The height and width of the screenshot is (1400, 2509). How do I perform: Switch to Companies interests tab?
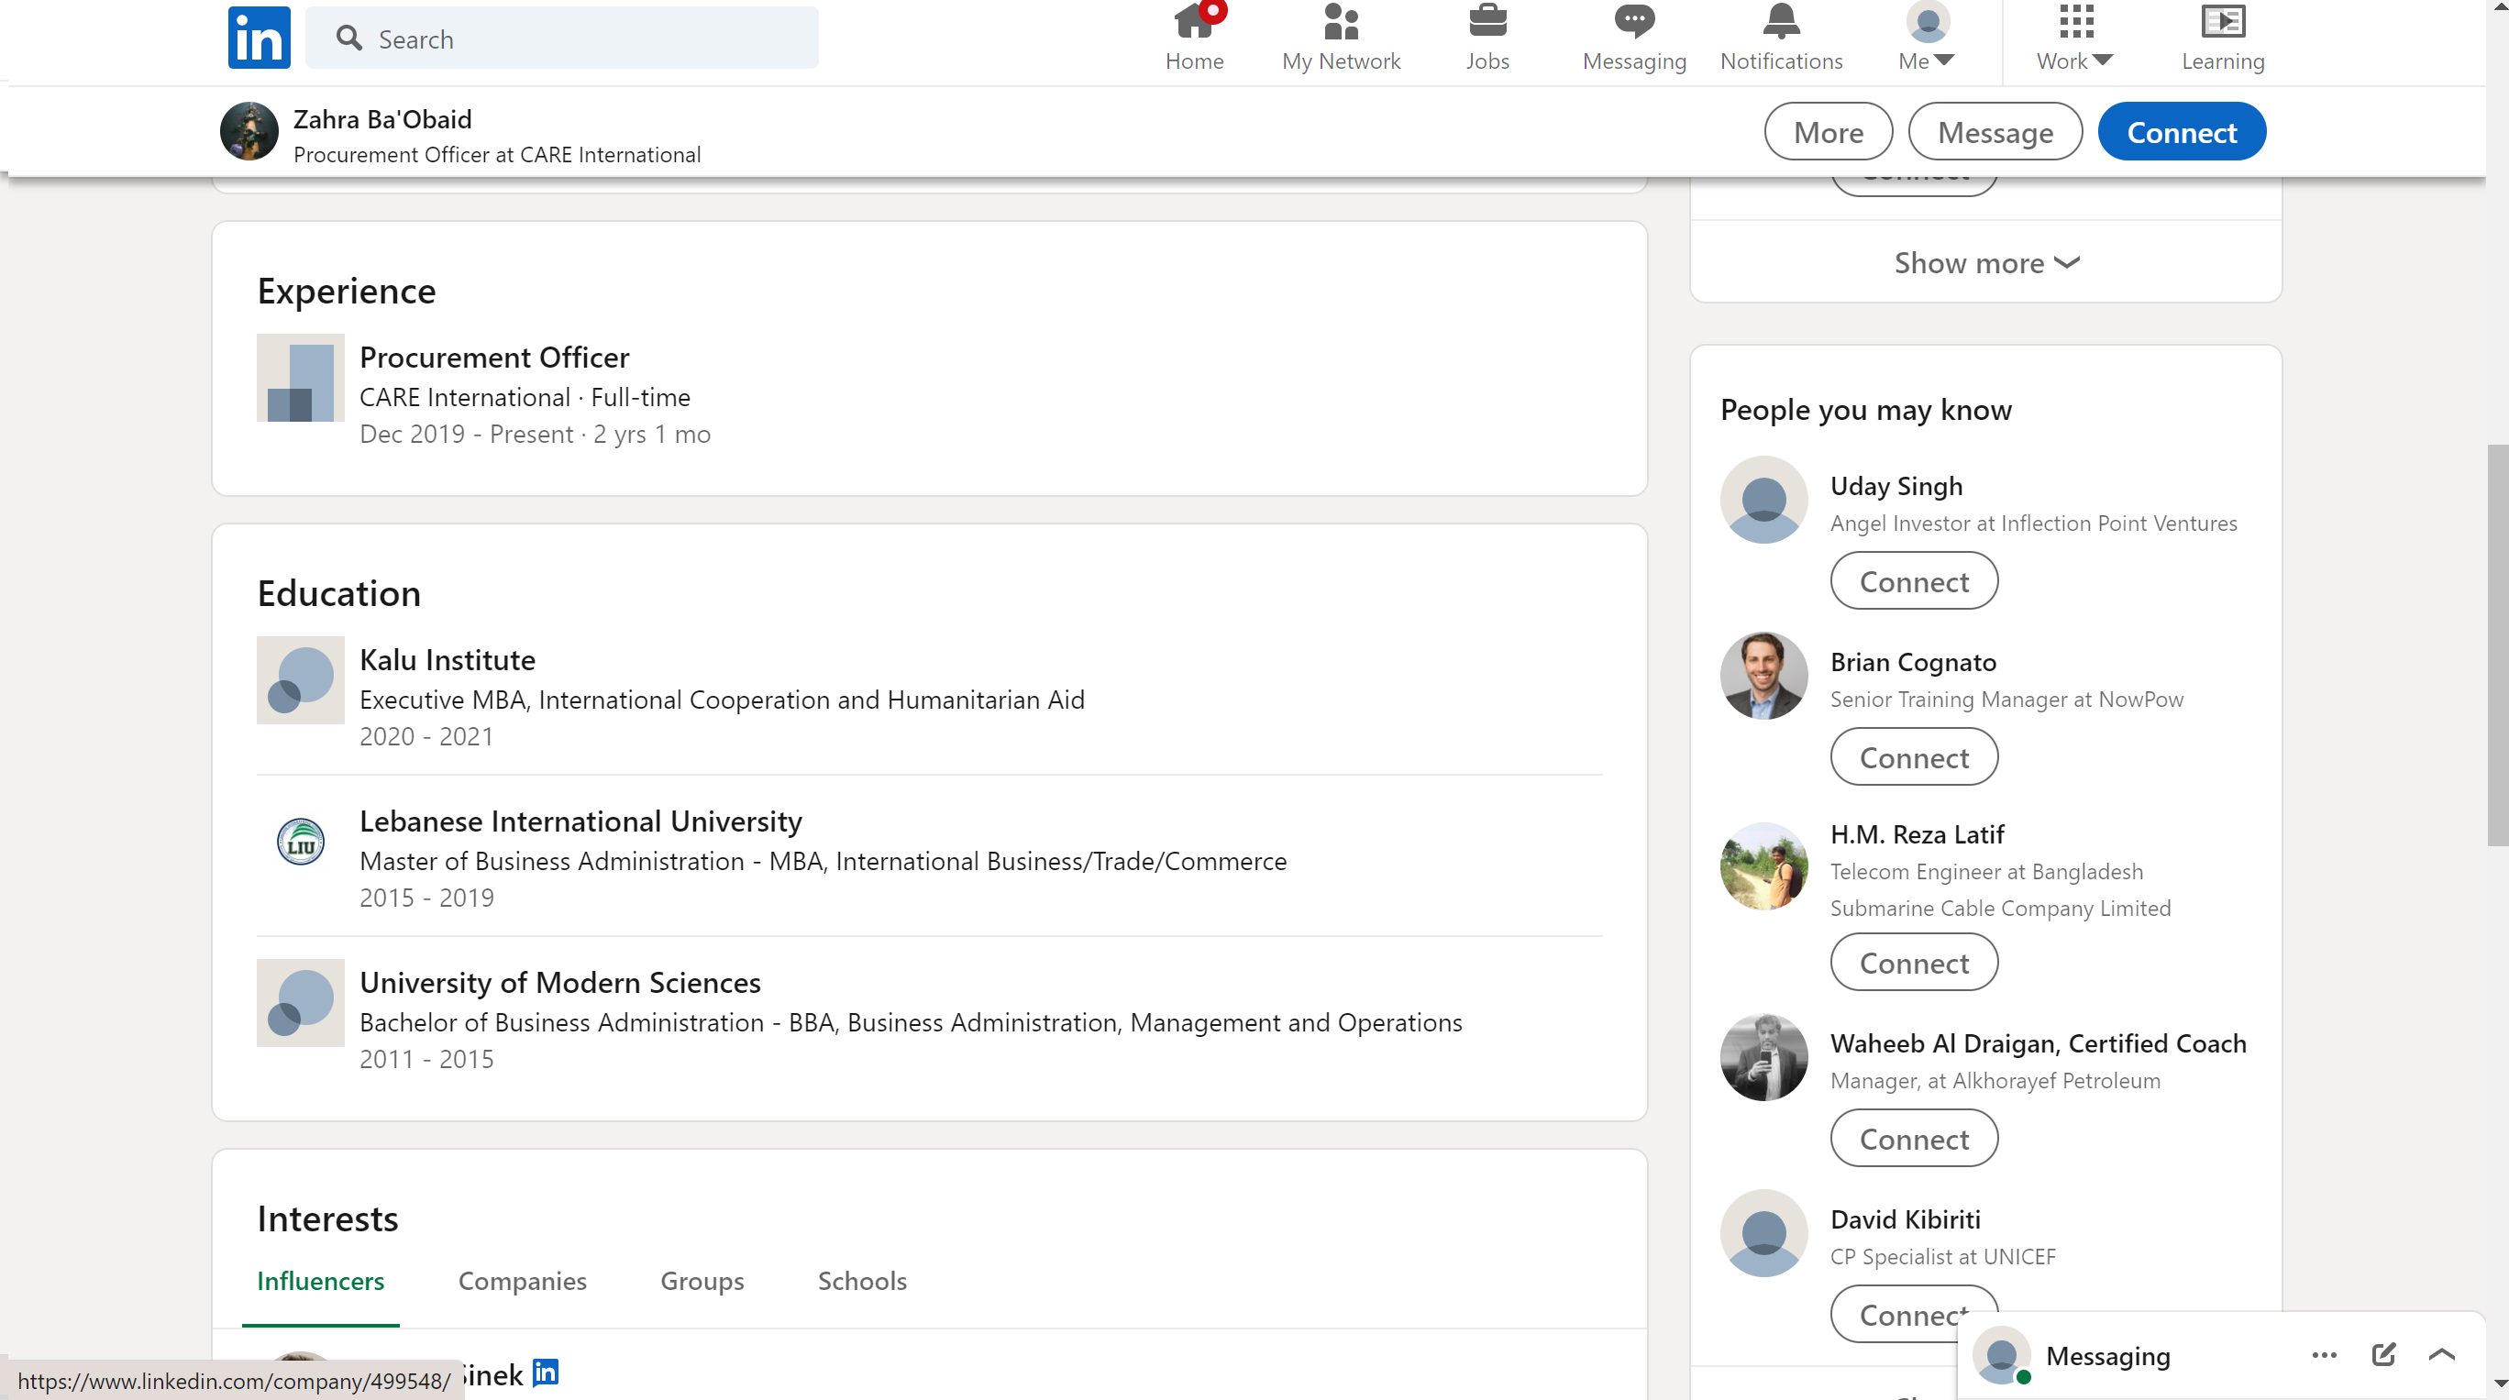tap(522, 1280)
